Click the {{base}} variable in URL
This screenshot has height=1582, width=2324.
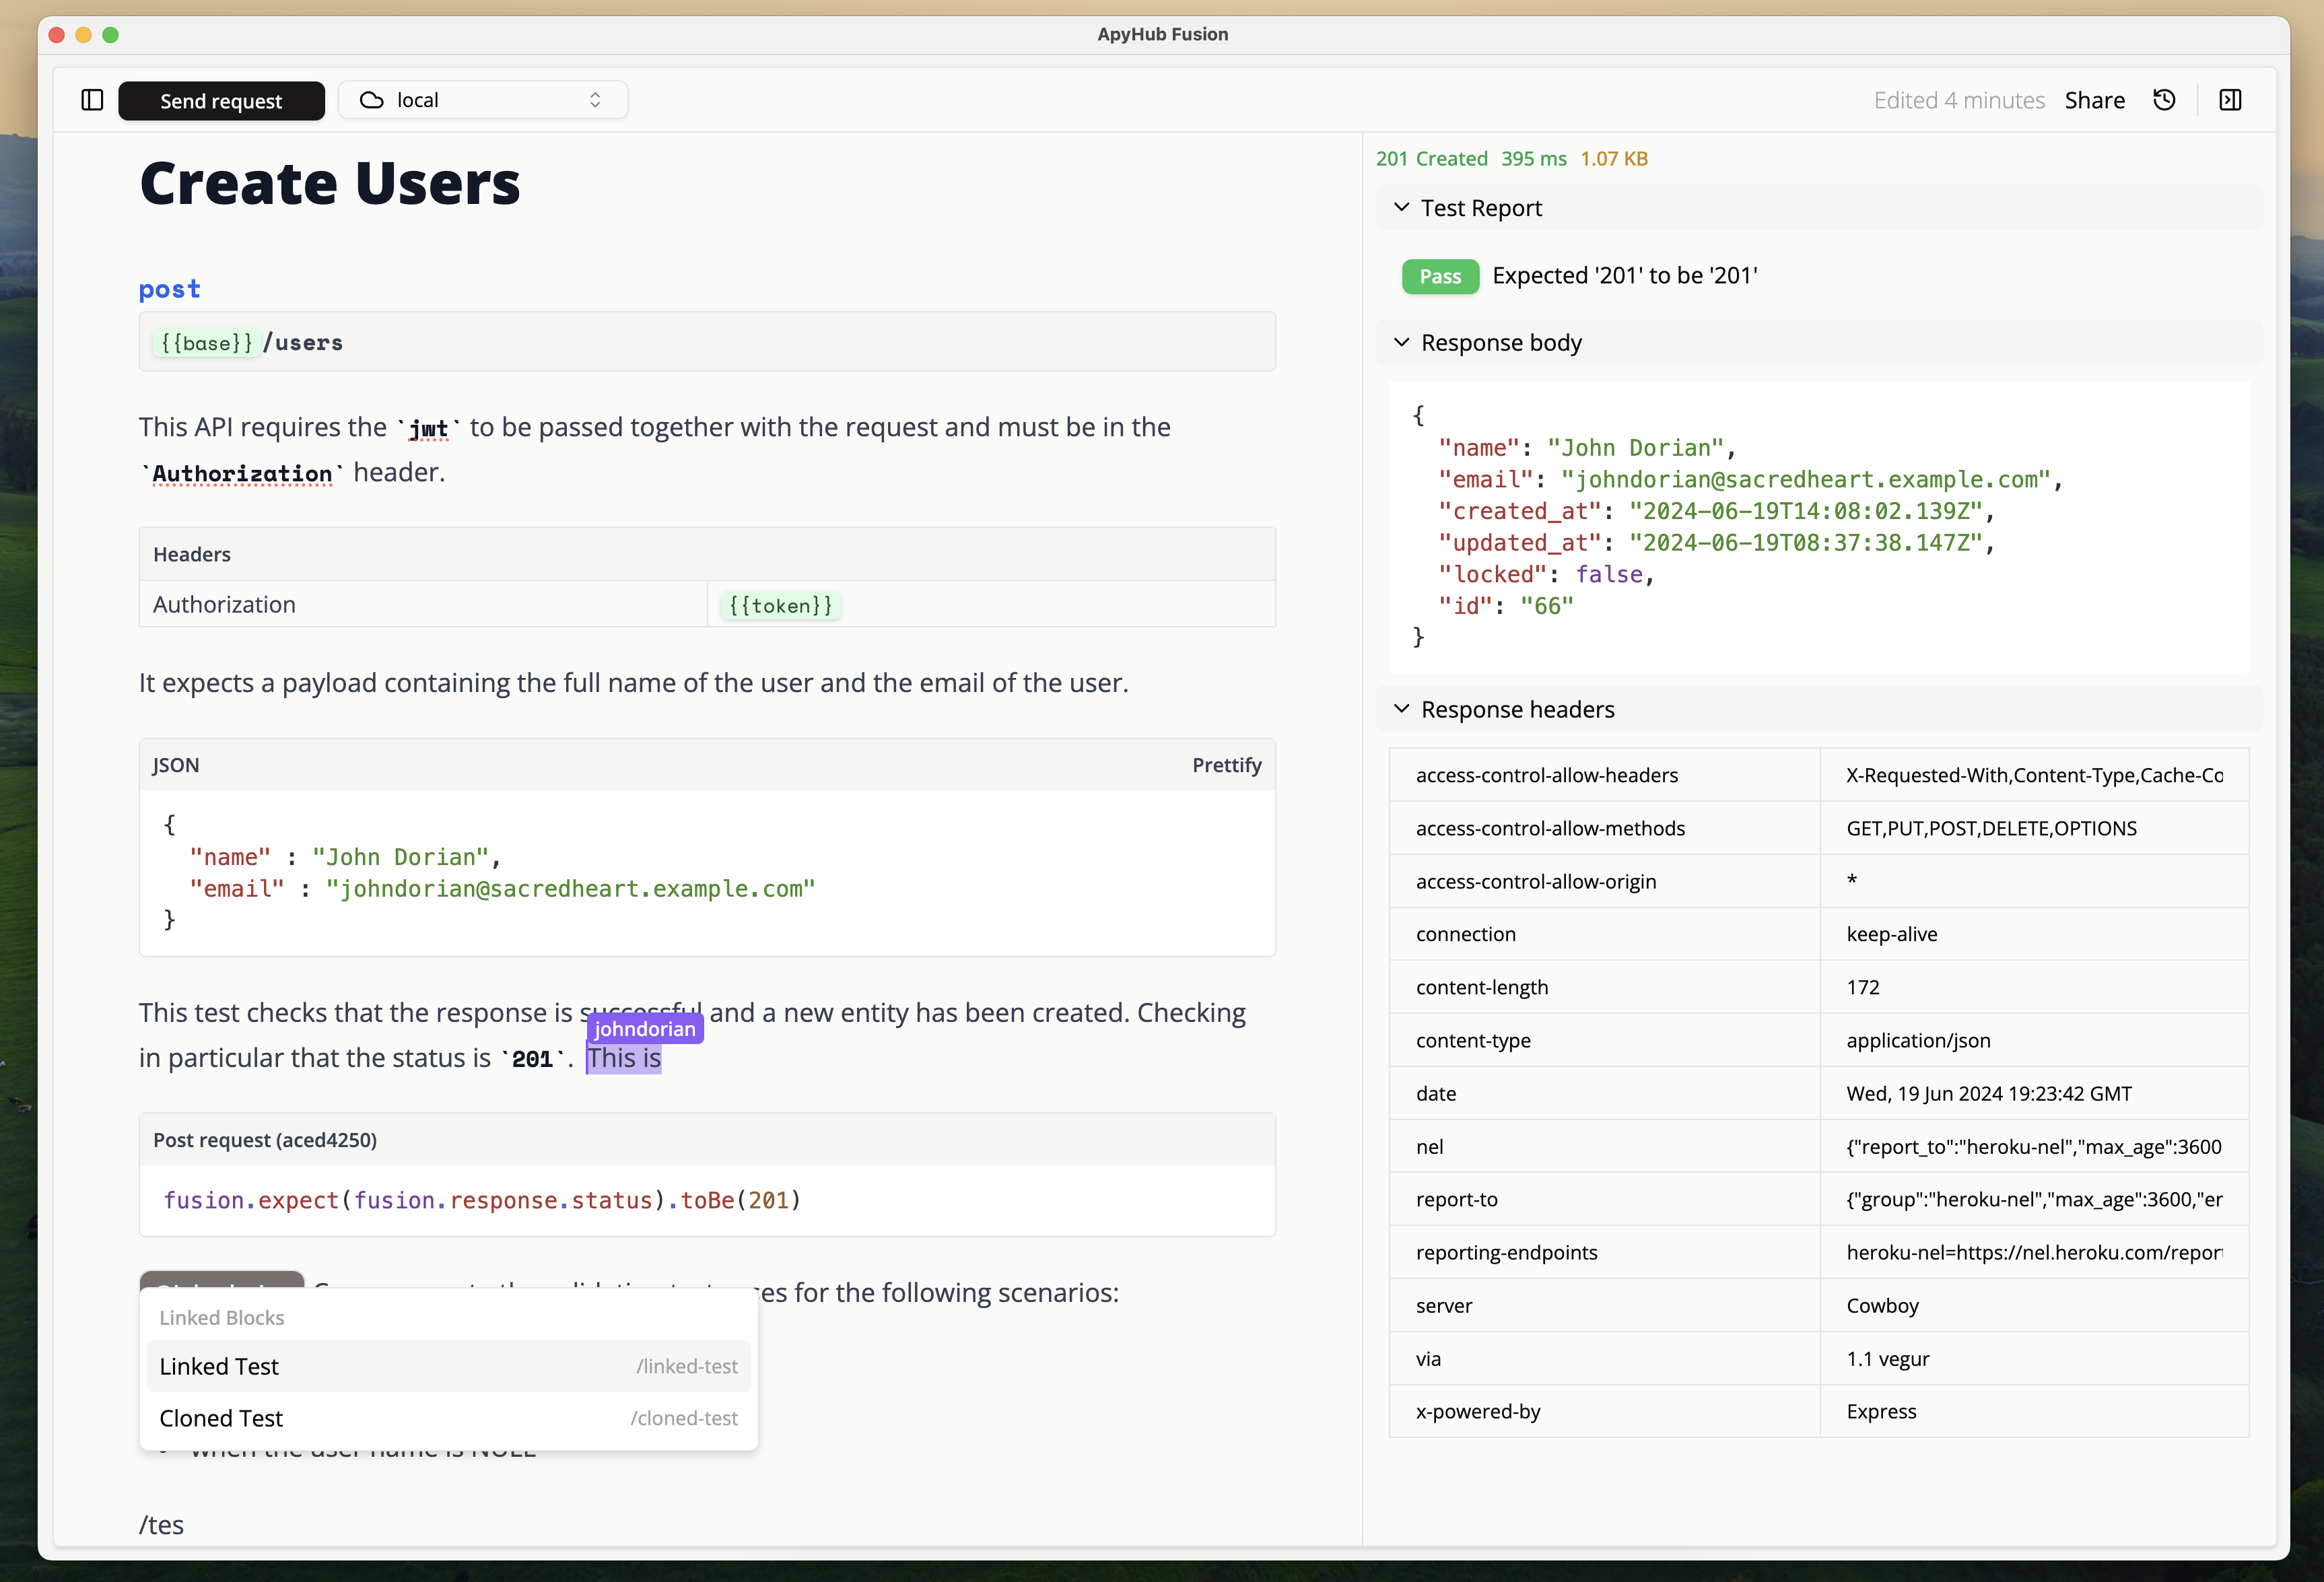[x=206, y=343]
